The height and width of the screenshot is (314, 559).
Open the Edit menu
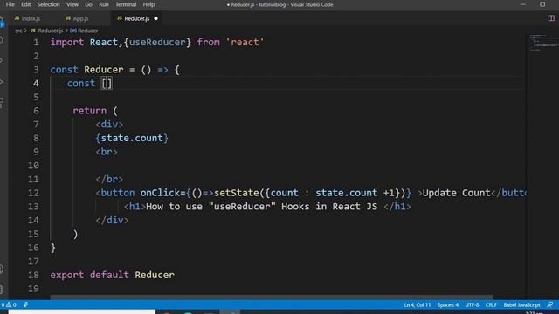[x=25, y=4]
